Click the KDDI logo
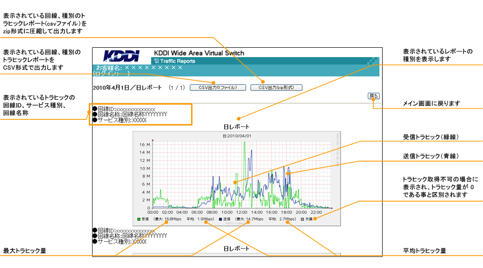This screenshot has height=268, width=483. coord(121,56)
